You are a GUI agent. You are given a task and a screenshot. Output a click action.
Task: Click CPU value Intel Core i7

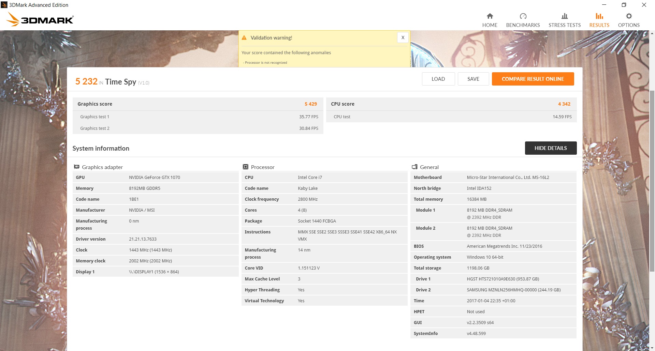310,177
